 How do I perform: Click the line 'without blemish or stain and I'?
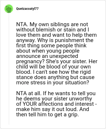point(52,30)
